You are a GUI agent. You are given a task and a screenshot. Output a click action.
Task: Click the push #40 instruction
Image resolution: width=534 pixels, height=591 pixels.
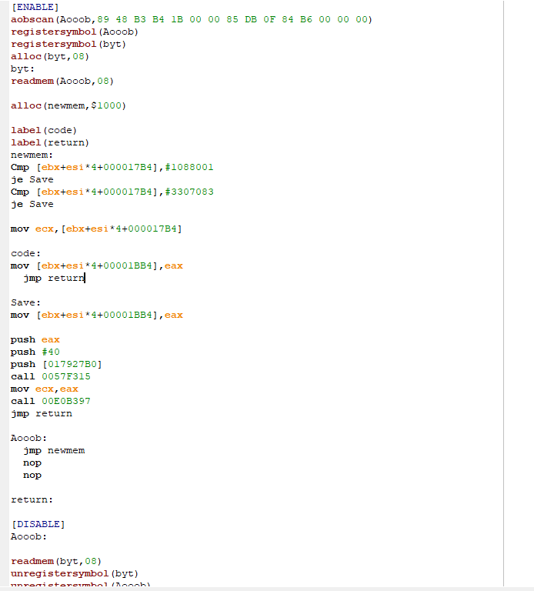point(35,352)
